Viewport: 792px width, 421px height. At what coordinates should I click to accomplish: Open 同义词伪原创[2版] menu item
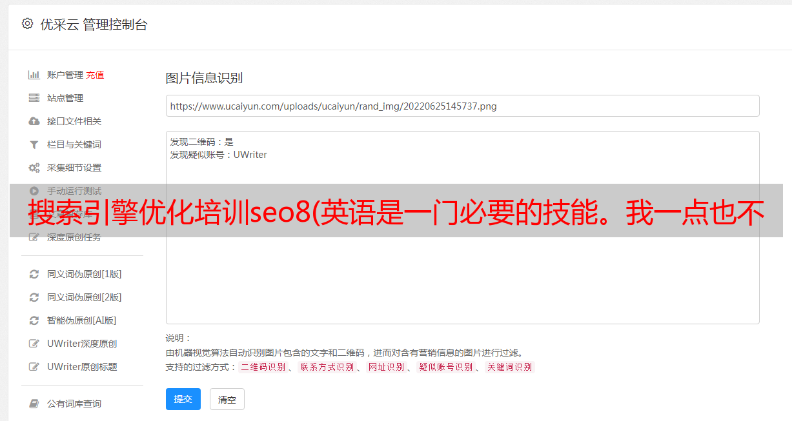[x=85, y=297]
